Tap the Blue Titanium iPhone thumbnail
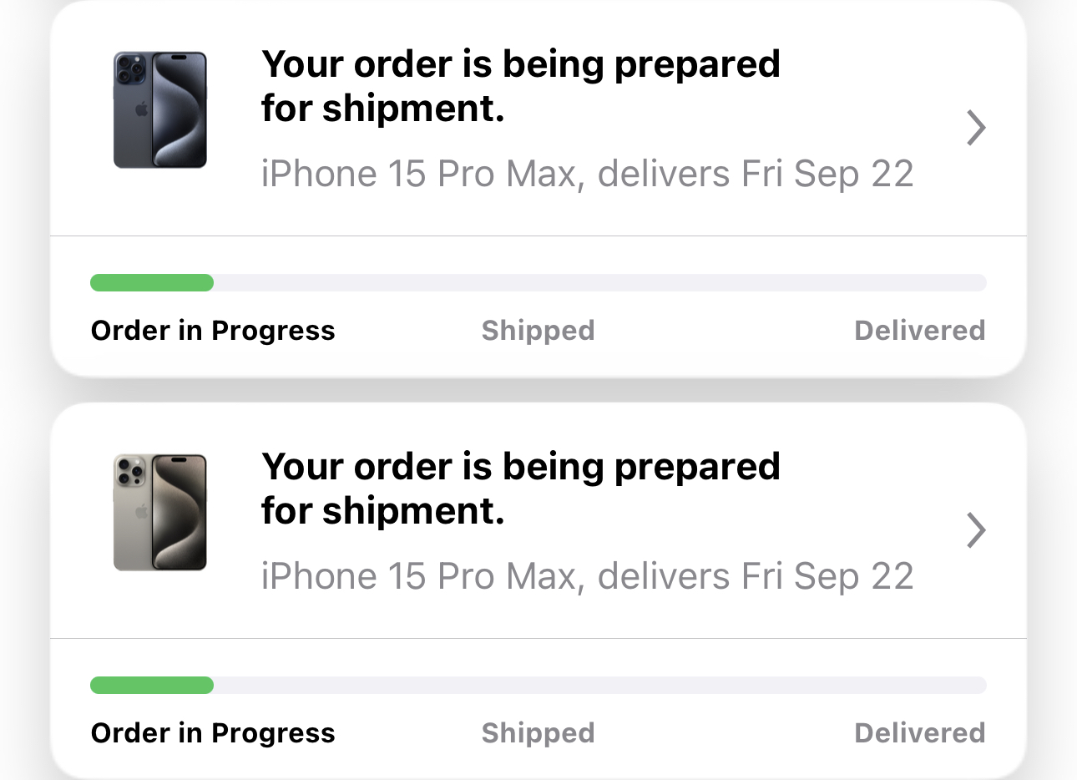This screenshot has width=1077, height=780. coord(159,110)
